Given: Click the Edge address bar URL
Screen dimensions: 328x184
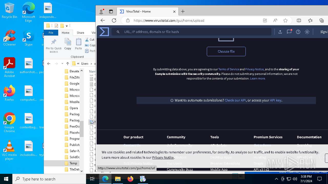Looking at the screenshot, I should coord(169,20).
